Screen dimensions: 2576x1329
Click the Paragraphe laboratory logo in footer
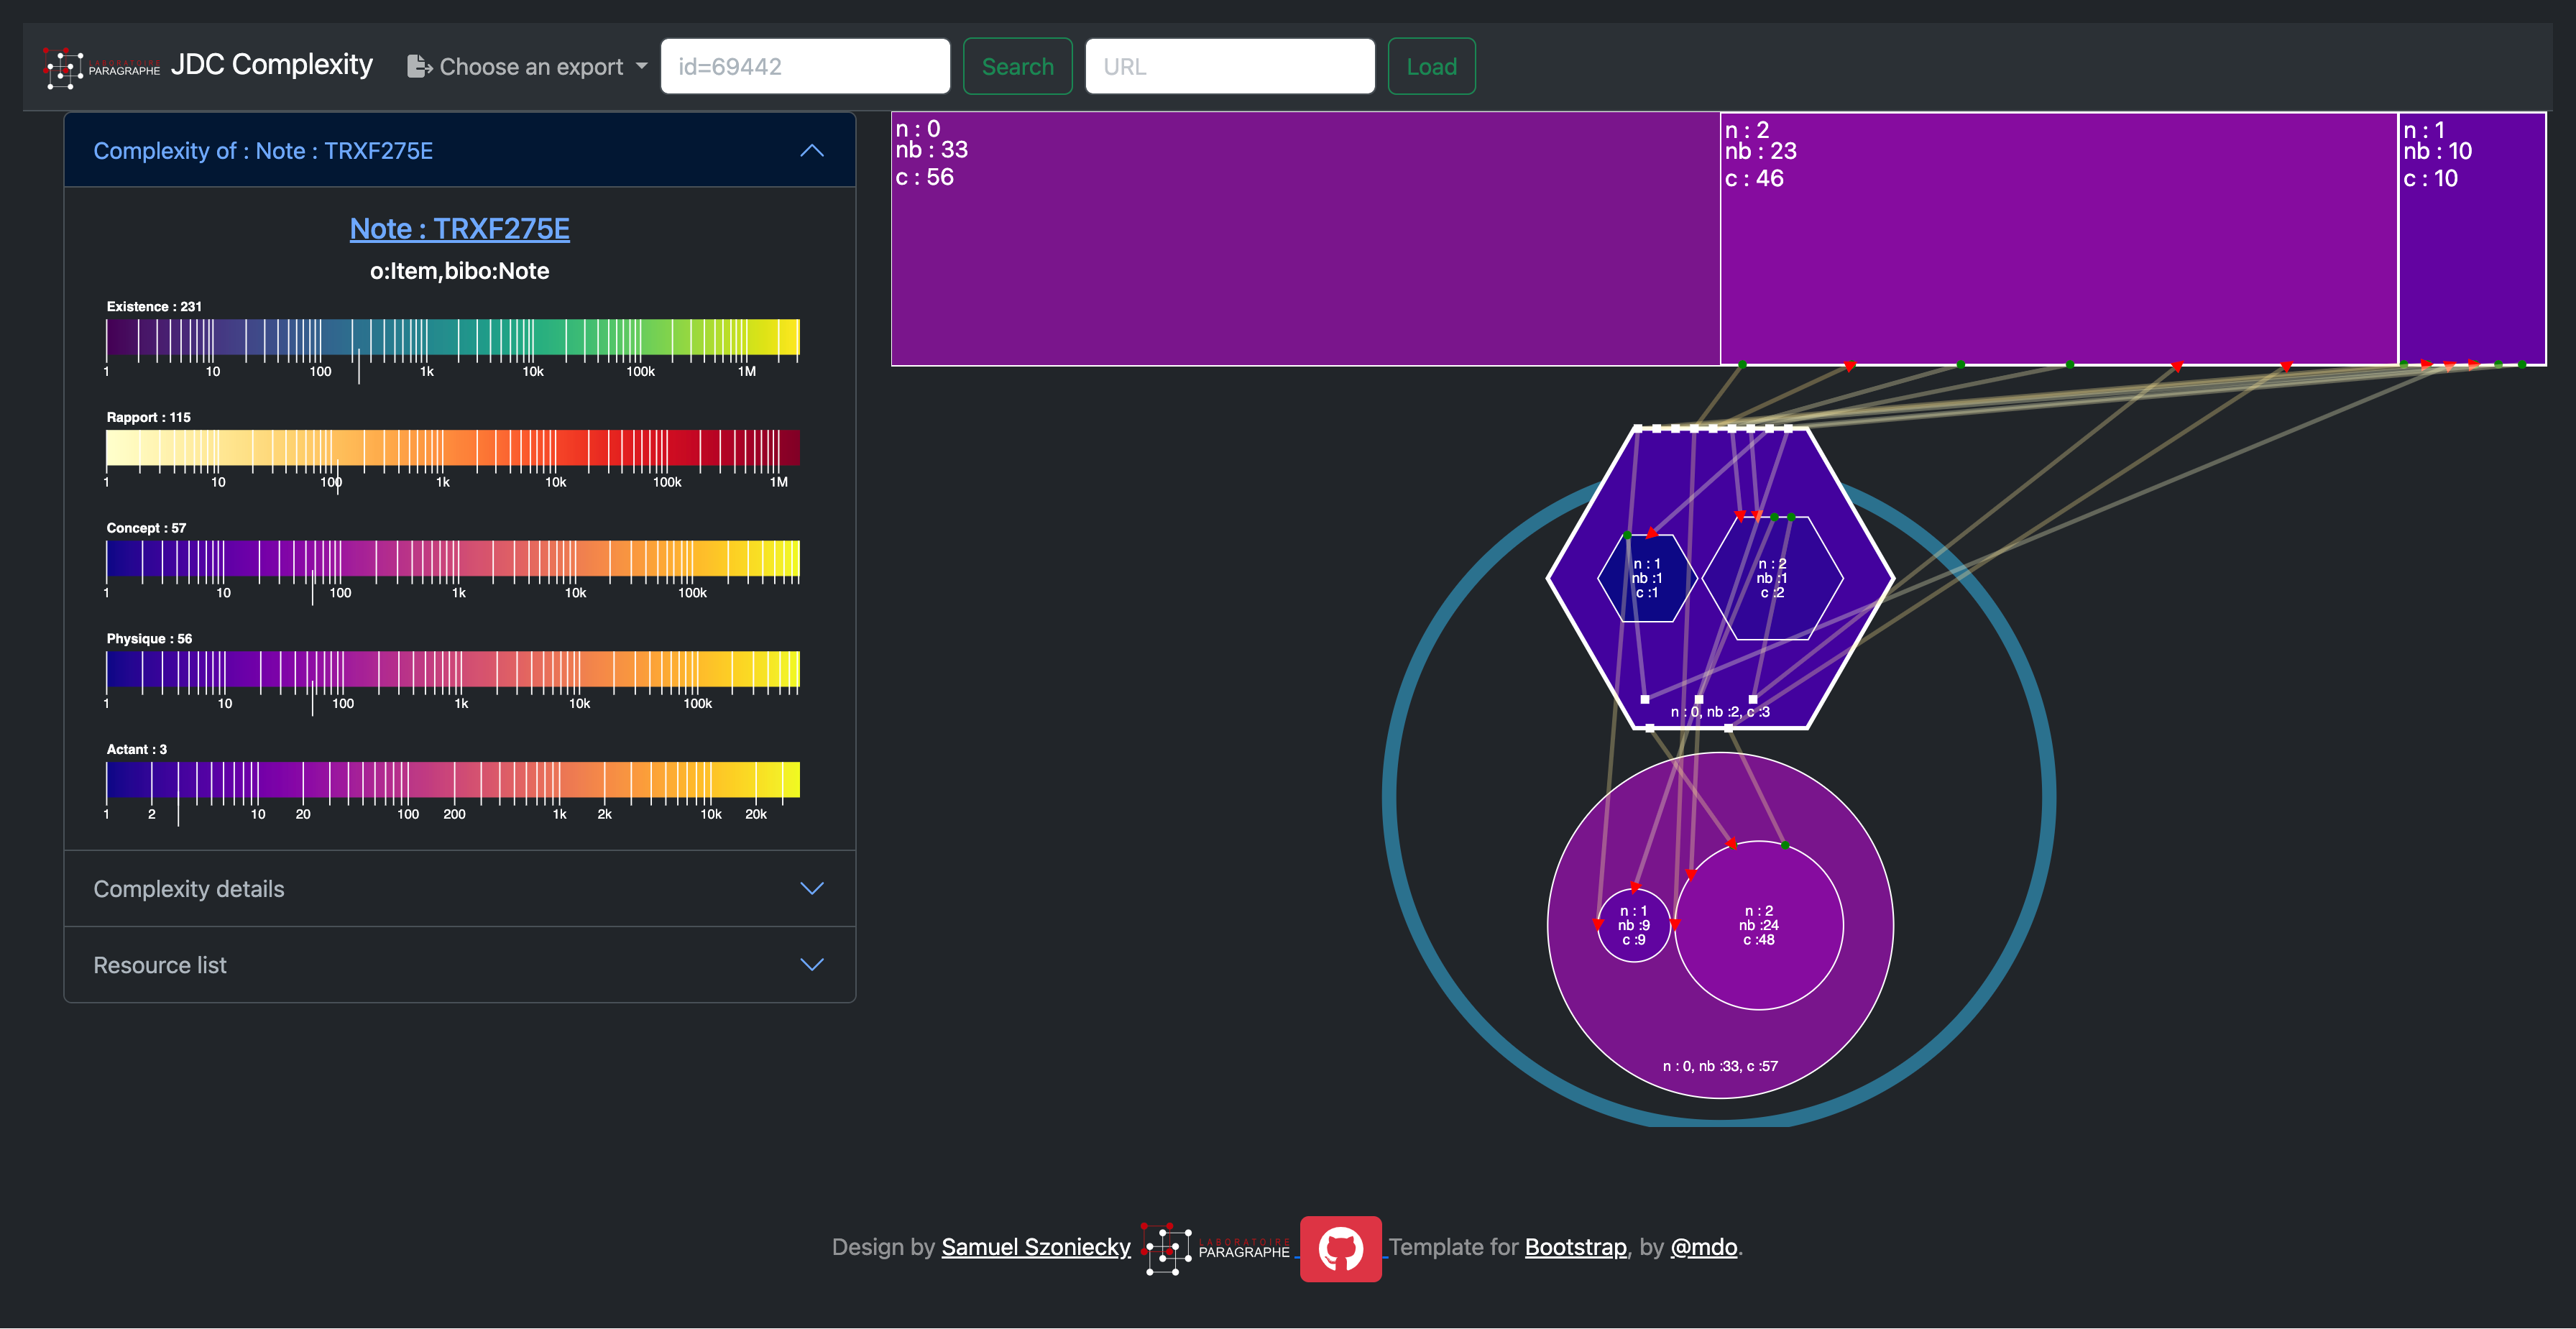point(1216,1248)
